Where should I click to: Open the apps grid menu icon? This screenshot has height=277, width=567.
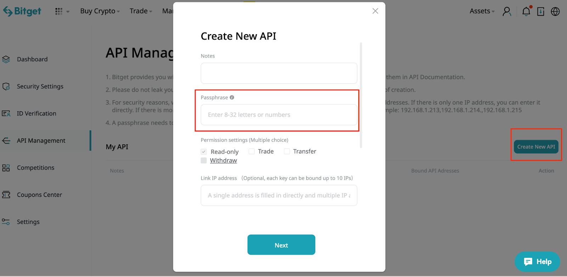[x=59, y=11]
